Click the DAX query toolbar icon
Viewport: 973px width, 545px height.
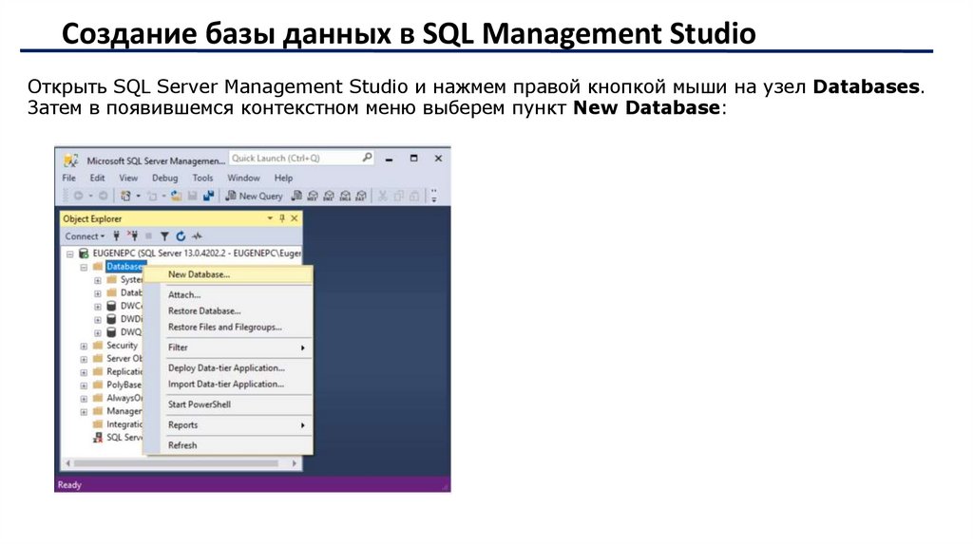pos(360,196)
